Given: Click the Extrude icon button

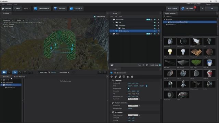Looking at the screenshot, I should 55,9.
